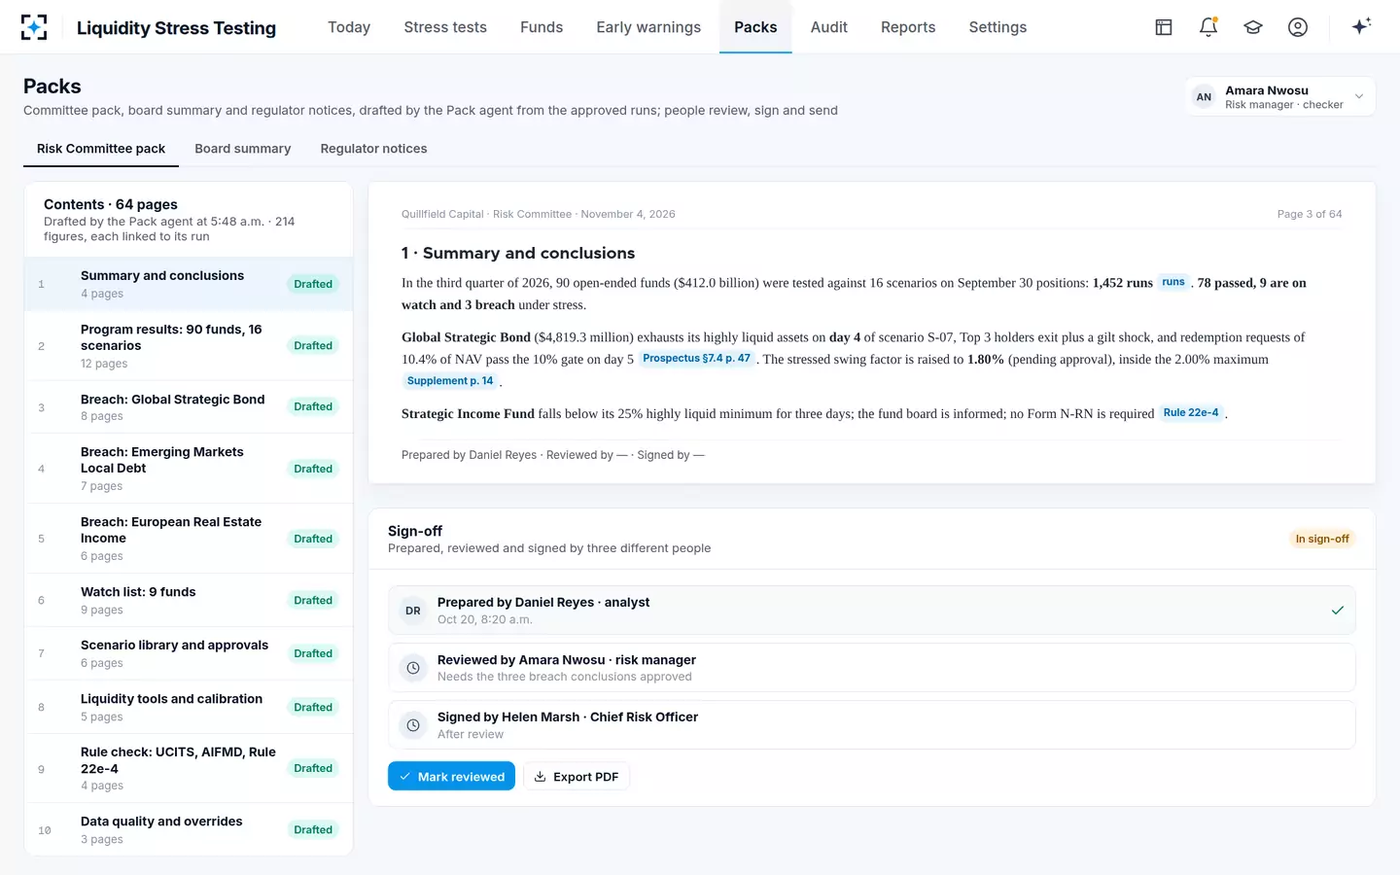
Task: Open Rule check: UCITS, AIFMD section
Action: (x=189, y=768)
